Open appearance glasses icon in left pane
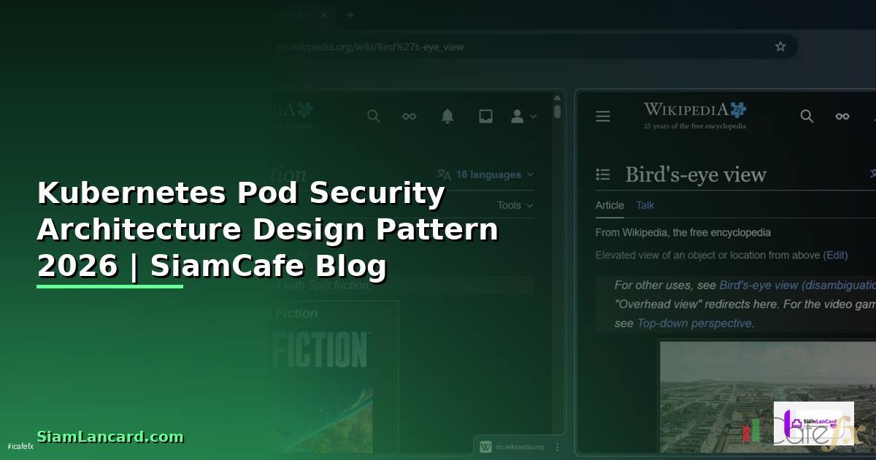Viewport: 876px width, 460px height. coord(410,116)
